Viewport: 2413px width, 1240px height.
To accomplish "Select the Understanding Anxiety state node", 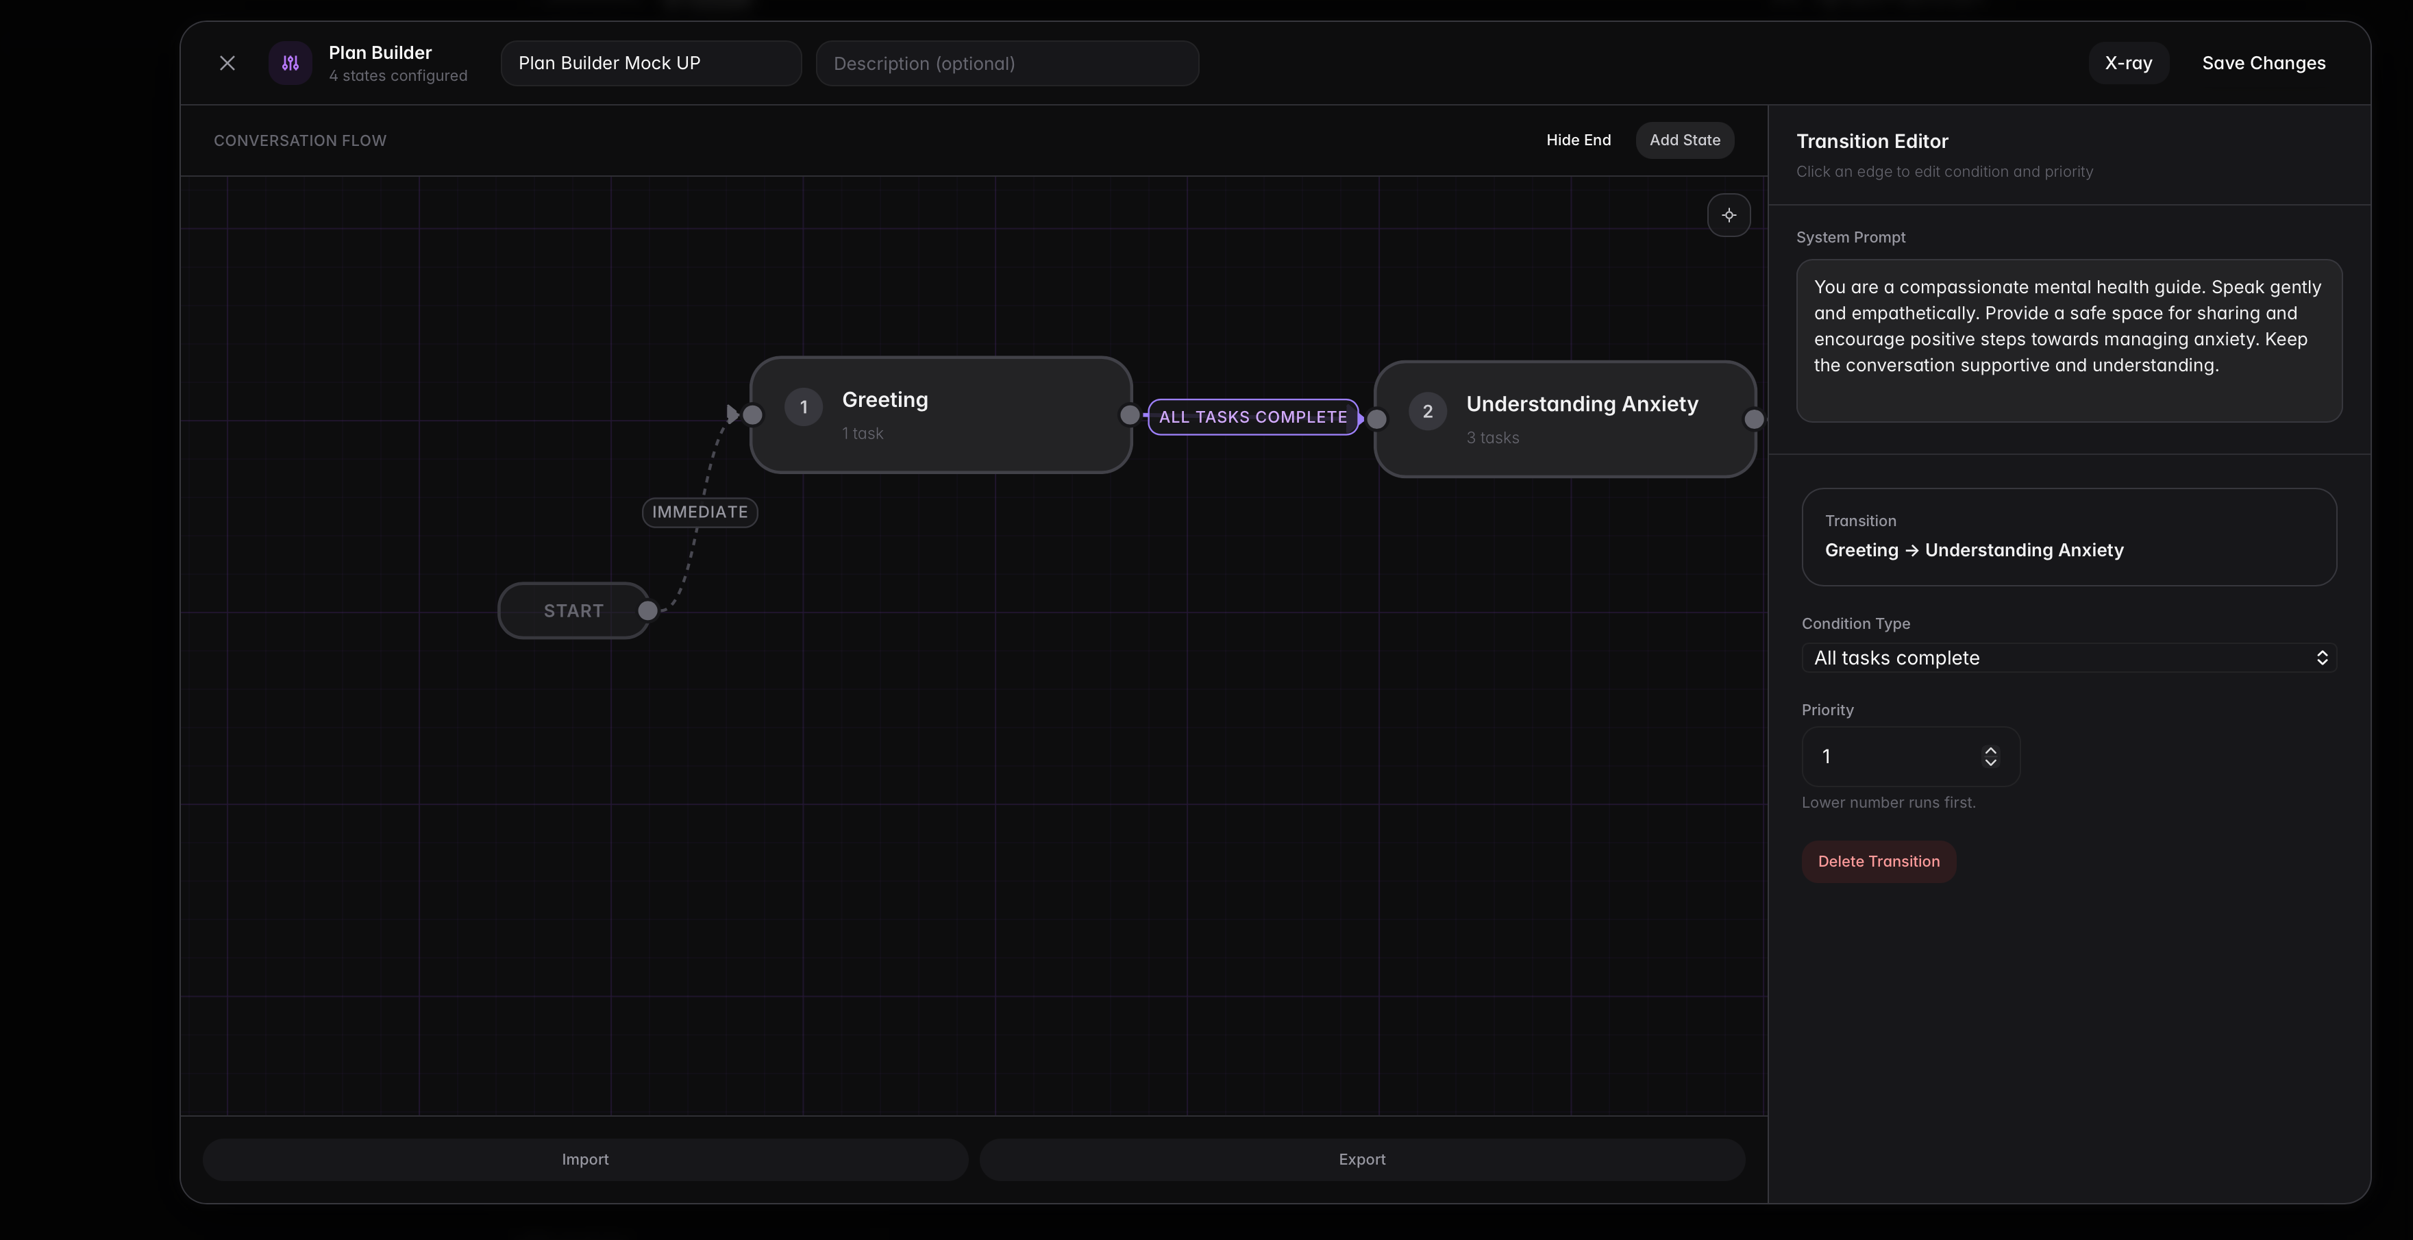I will tap(1564, 419).
